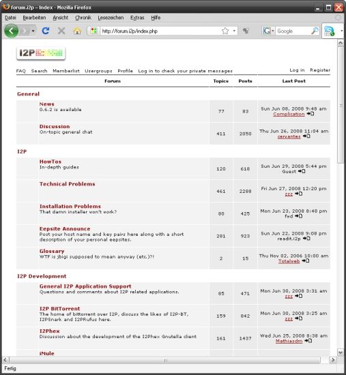Screen dimensions: 346x375
Task: Open the Lesezeichen menu
Action: (x=111, y=18)
